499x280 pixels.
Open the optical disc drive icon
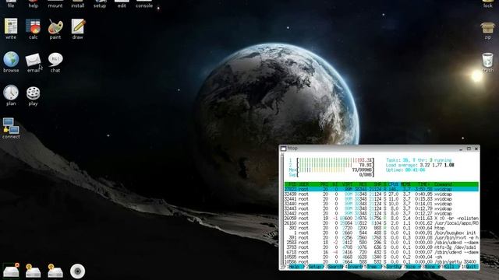77,271
